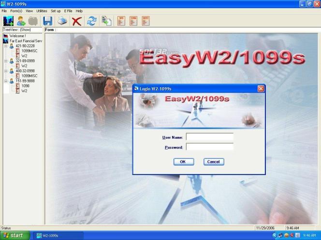Click the W2-1099s taskbar button
Screen dimensions: 321x240
click(58, 236)
